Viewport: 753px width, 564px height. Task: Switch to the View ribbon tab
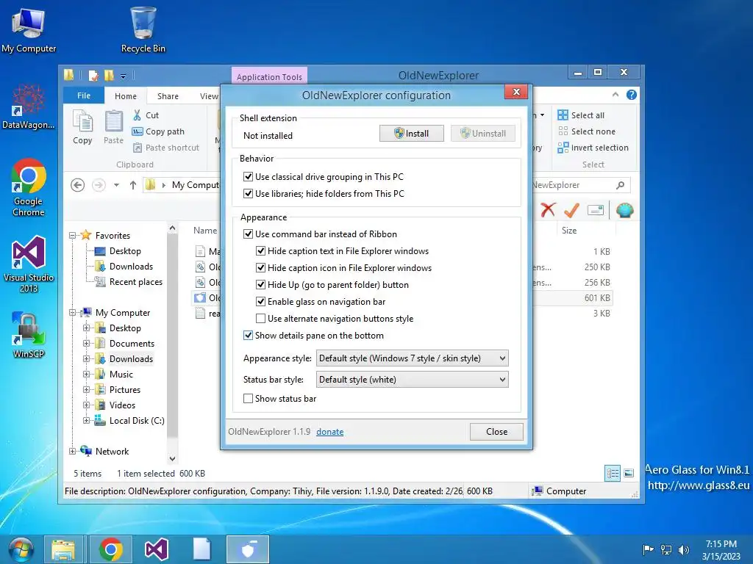(x=209, y=96)
